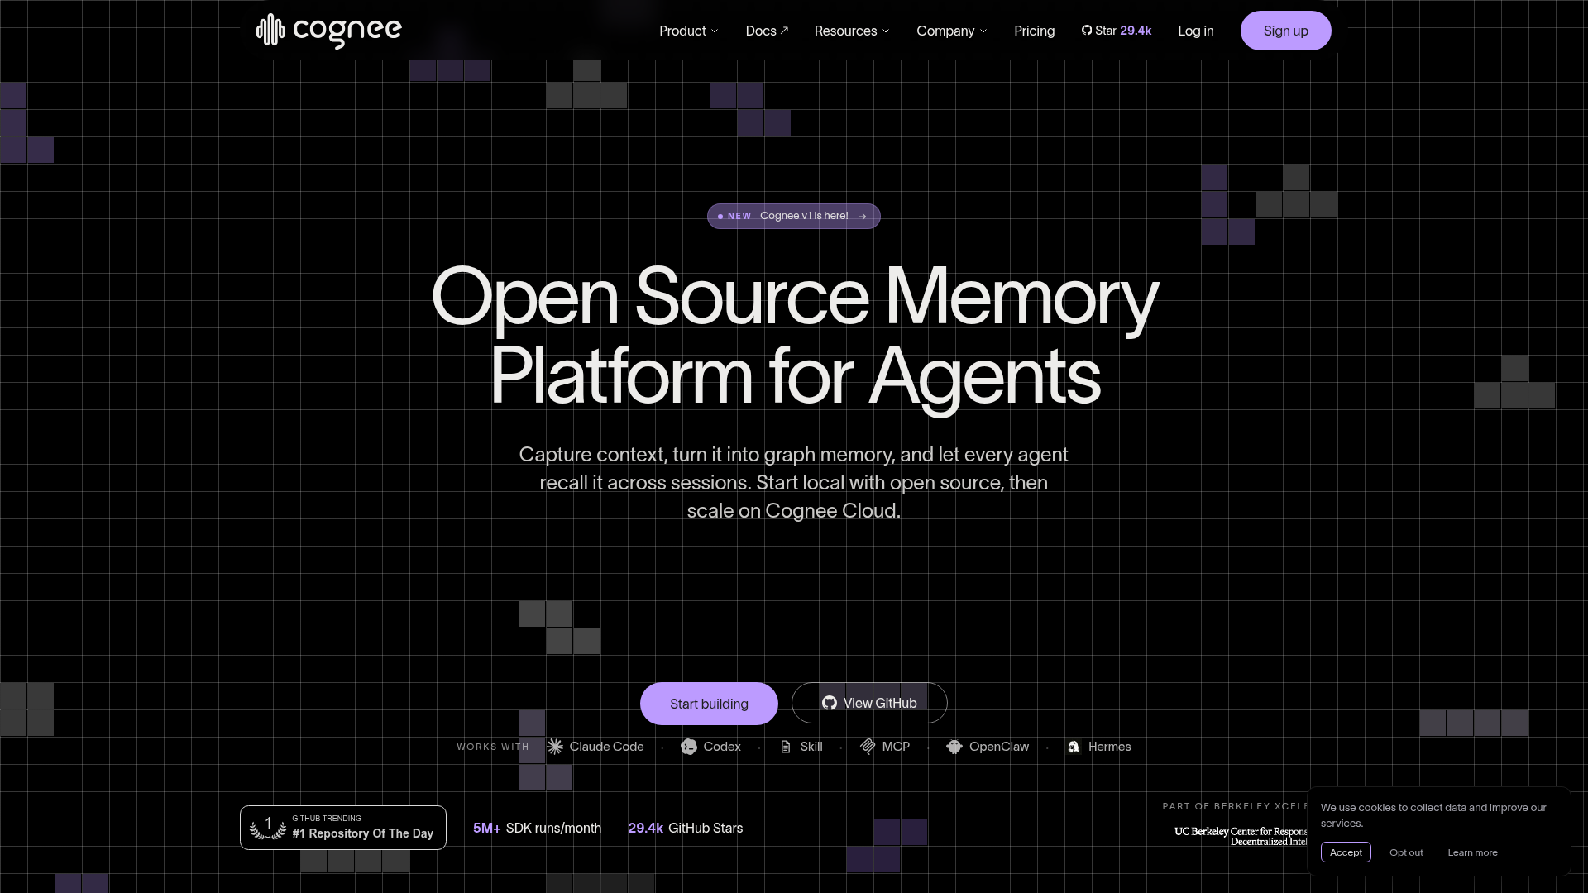Image resolution: width=1588 pixels, height=893 pixels.
Task: Expand the Company dropdown chevron
Action: (x=983, y=31)
